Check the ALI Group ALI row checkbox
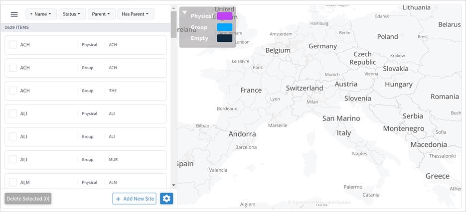Image resolution: width=466 pixels, height=212 pixels. [x=13, y=136]
